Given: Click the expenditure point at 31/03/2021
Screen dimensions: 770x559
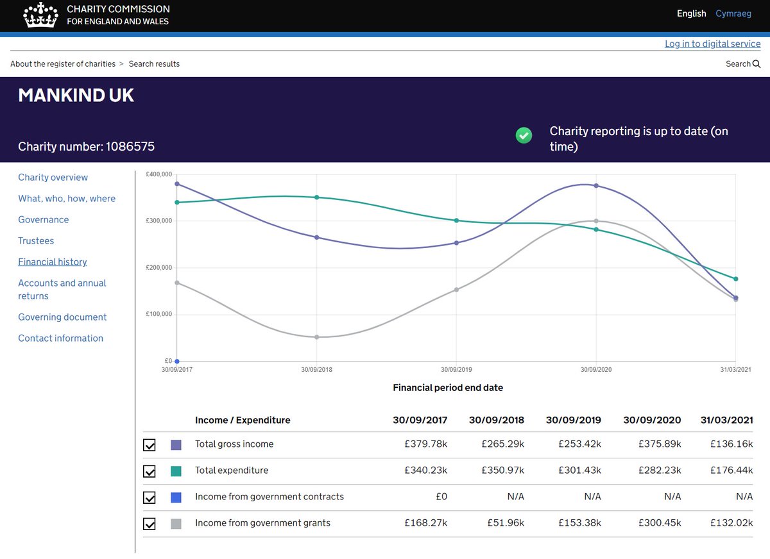Looking at the screenshot, I should 736,279.
